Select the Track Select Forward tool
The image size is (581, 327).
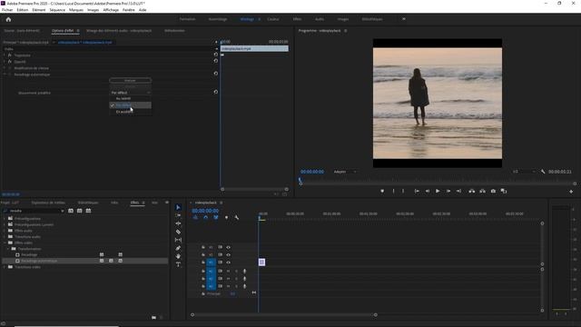(x=178, y=215)
